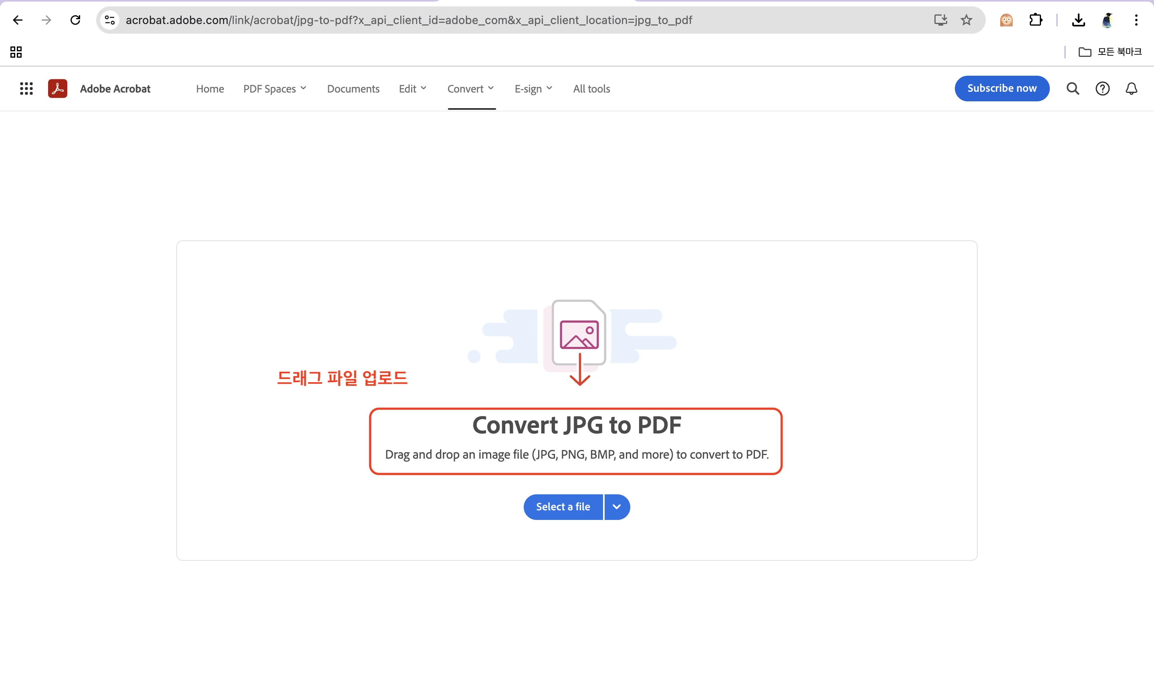
Task: Expand the Convert dropdown menu
Action: pyautogui.click(x=470, y=89)
